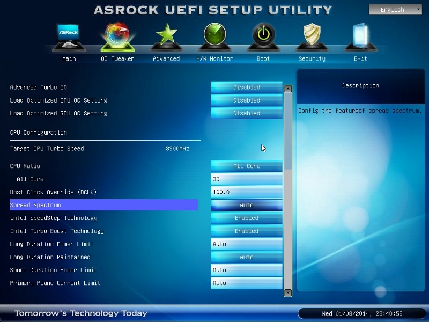Image resolution: width=429 pixels, height=322 pixels.
Task: Toggle Load Optimized GPU OC Setting value
Action: point(247,113)
